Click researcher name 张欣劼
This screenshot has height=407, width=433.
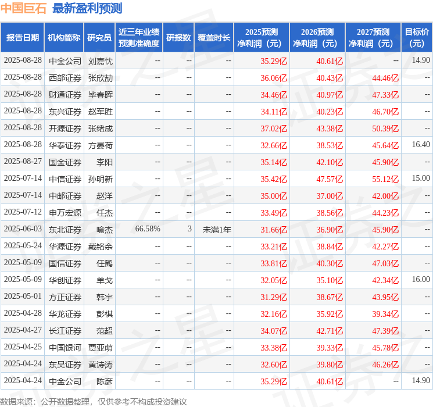[x=101, y=78]
